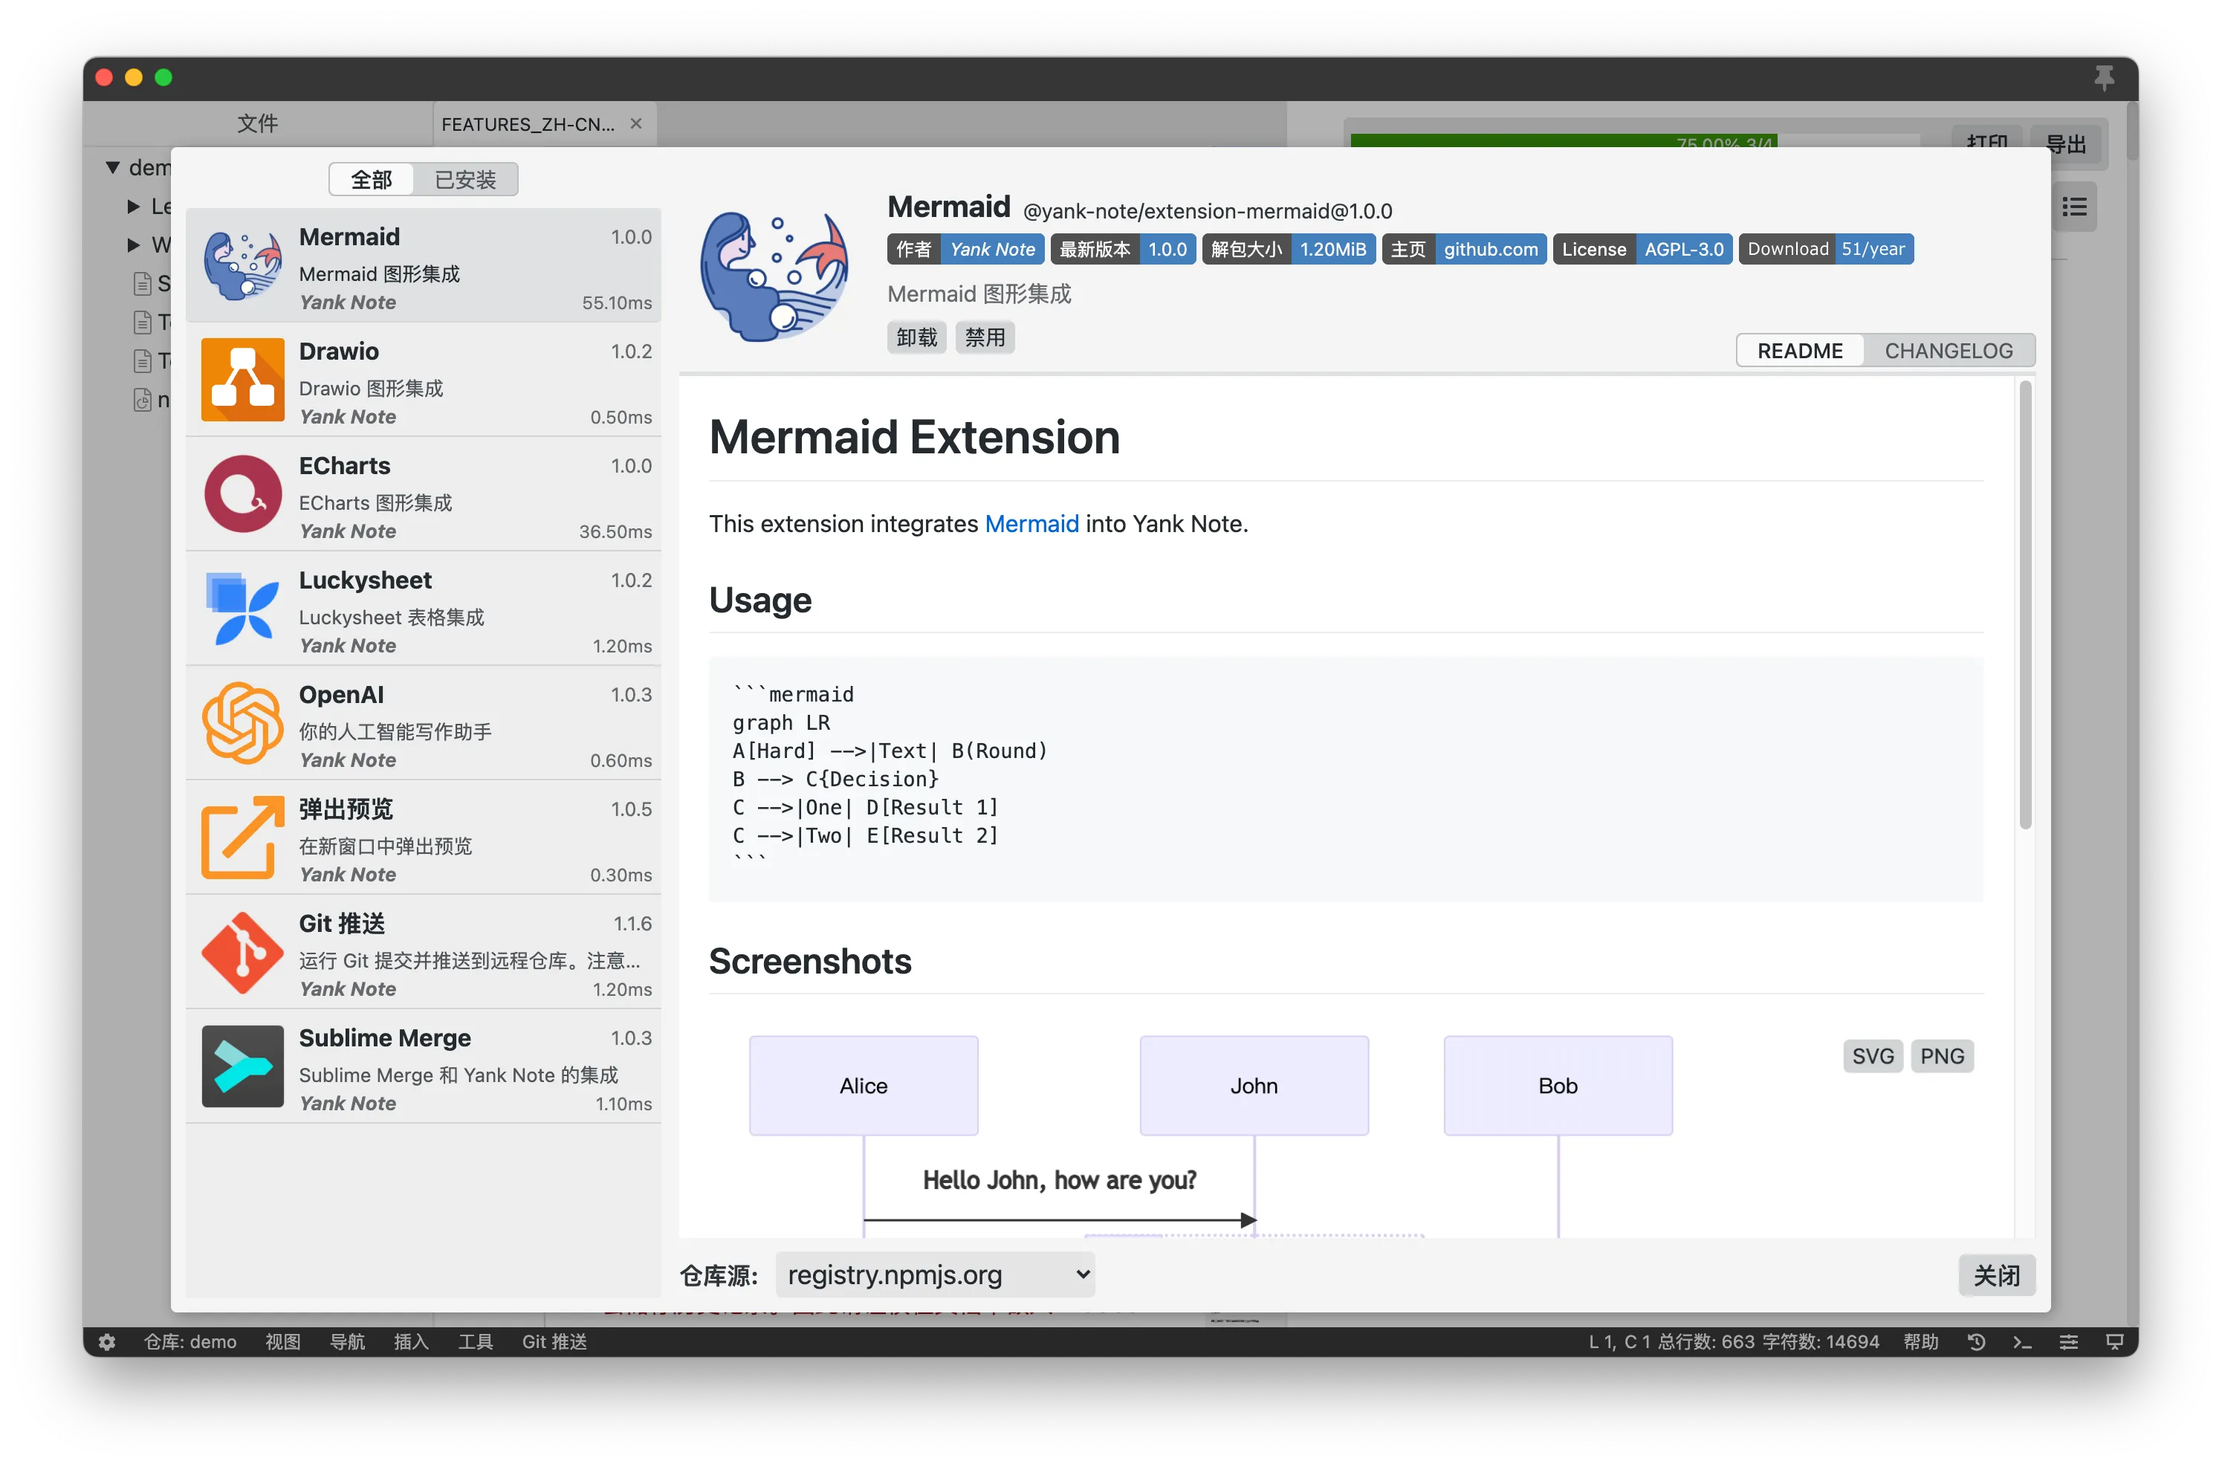
Task: Toggle the terminal icon in status bar
Action: pyautogui.click(x=2022, y=1341)
